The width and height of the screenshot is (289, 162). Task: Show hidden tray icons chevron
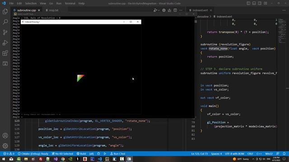coord(253,159)
